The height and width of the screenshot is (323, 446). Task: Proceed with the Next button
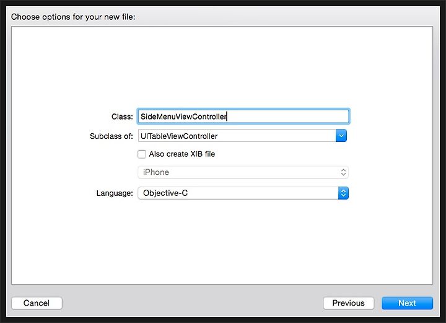click(x=407, y=303)
